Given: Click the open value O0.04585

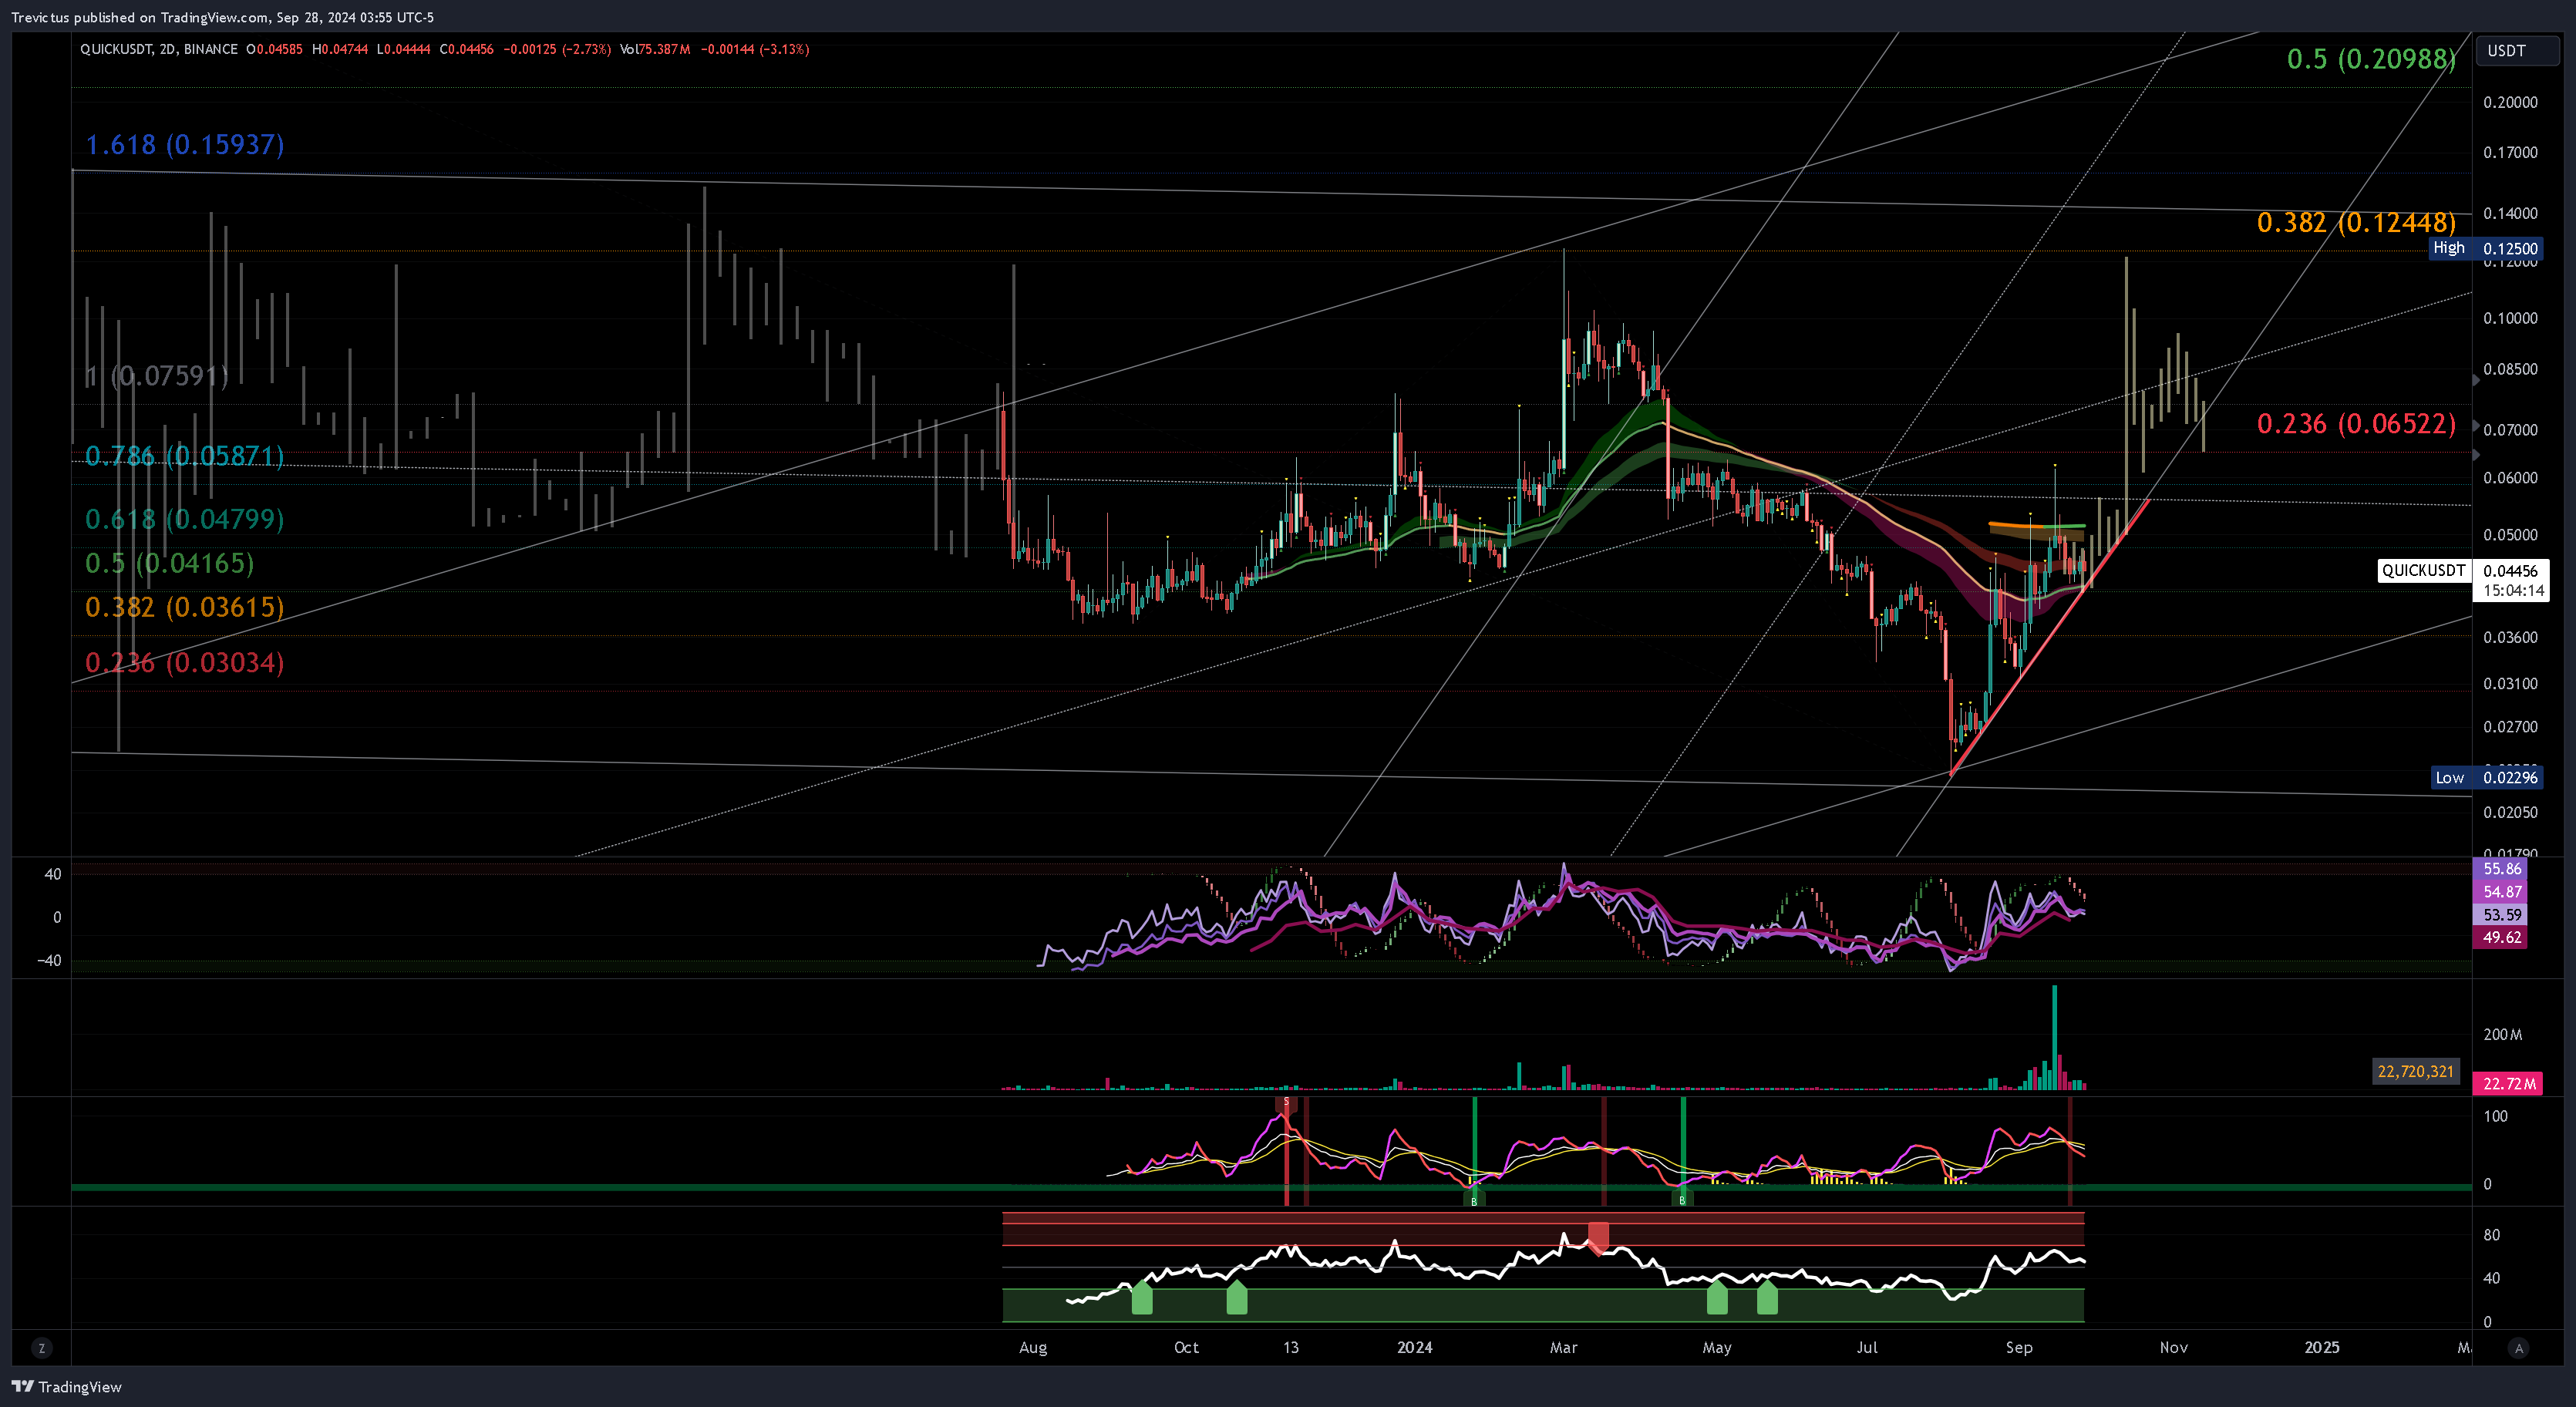Looking at the screenshot, I should tap(275, 49).
